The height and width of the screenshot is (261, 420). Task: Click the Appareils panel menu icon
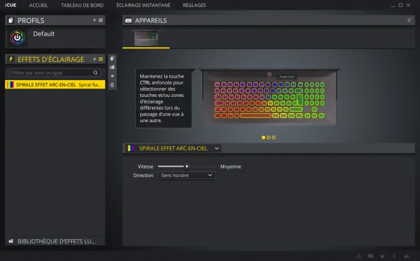[x=409, y=20]
